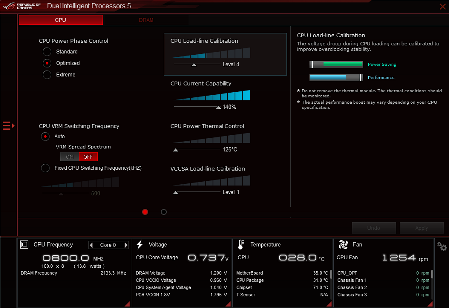Switch to the CPU tab

(x=61, y=20)
